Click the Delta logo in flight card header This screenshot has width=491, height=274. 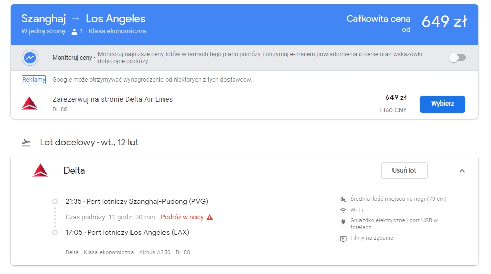click(x=41, y=170)
